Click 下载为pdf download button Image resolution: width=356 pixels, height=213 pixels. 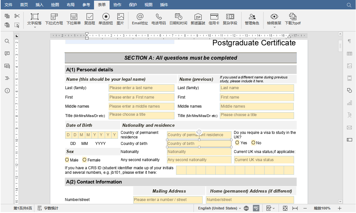click(x=293, y=19)
